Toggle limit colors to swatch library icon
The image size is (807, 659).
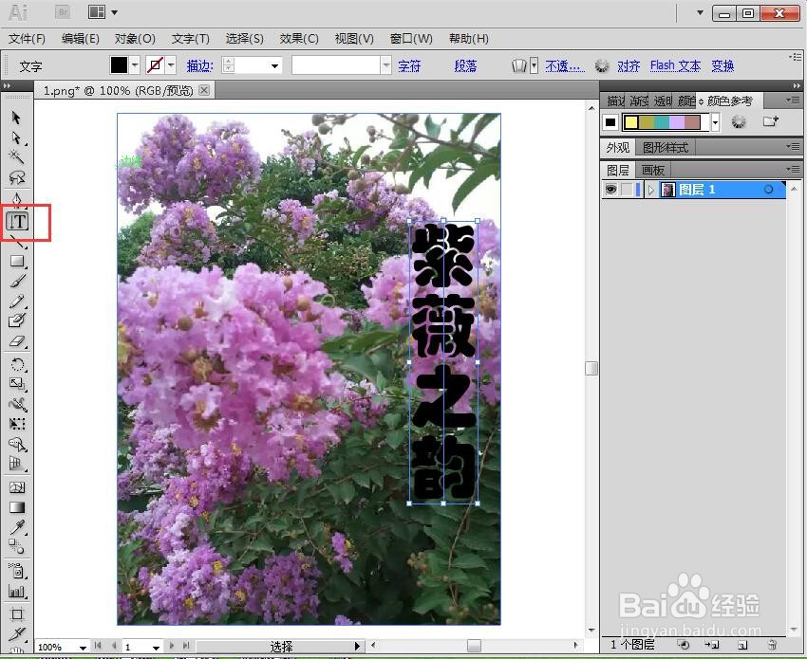[x=739, y=121]
